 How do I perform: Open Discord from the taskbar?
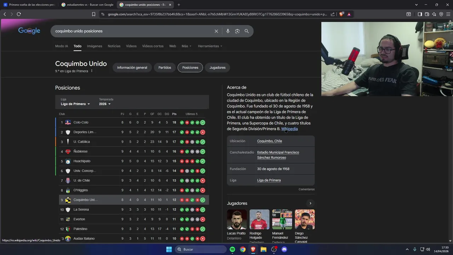click(284, 249)
